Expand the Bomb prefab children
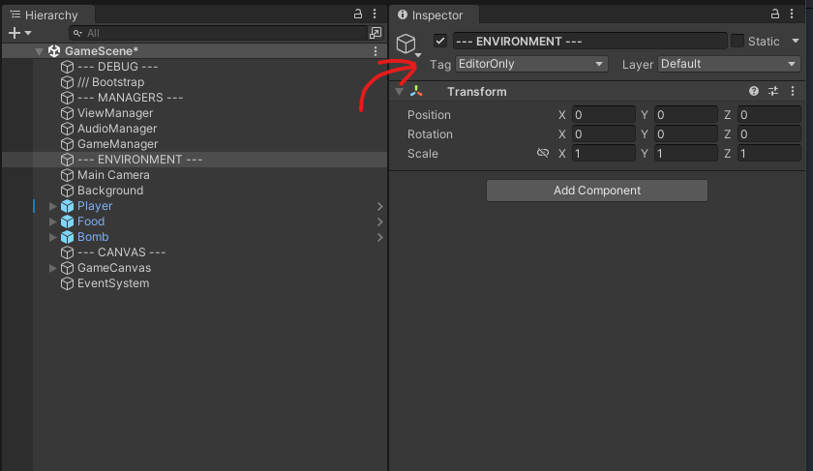This screenshot has height=471, width=813. [52, 237]
